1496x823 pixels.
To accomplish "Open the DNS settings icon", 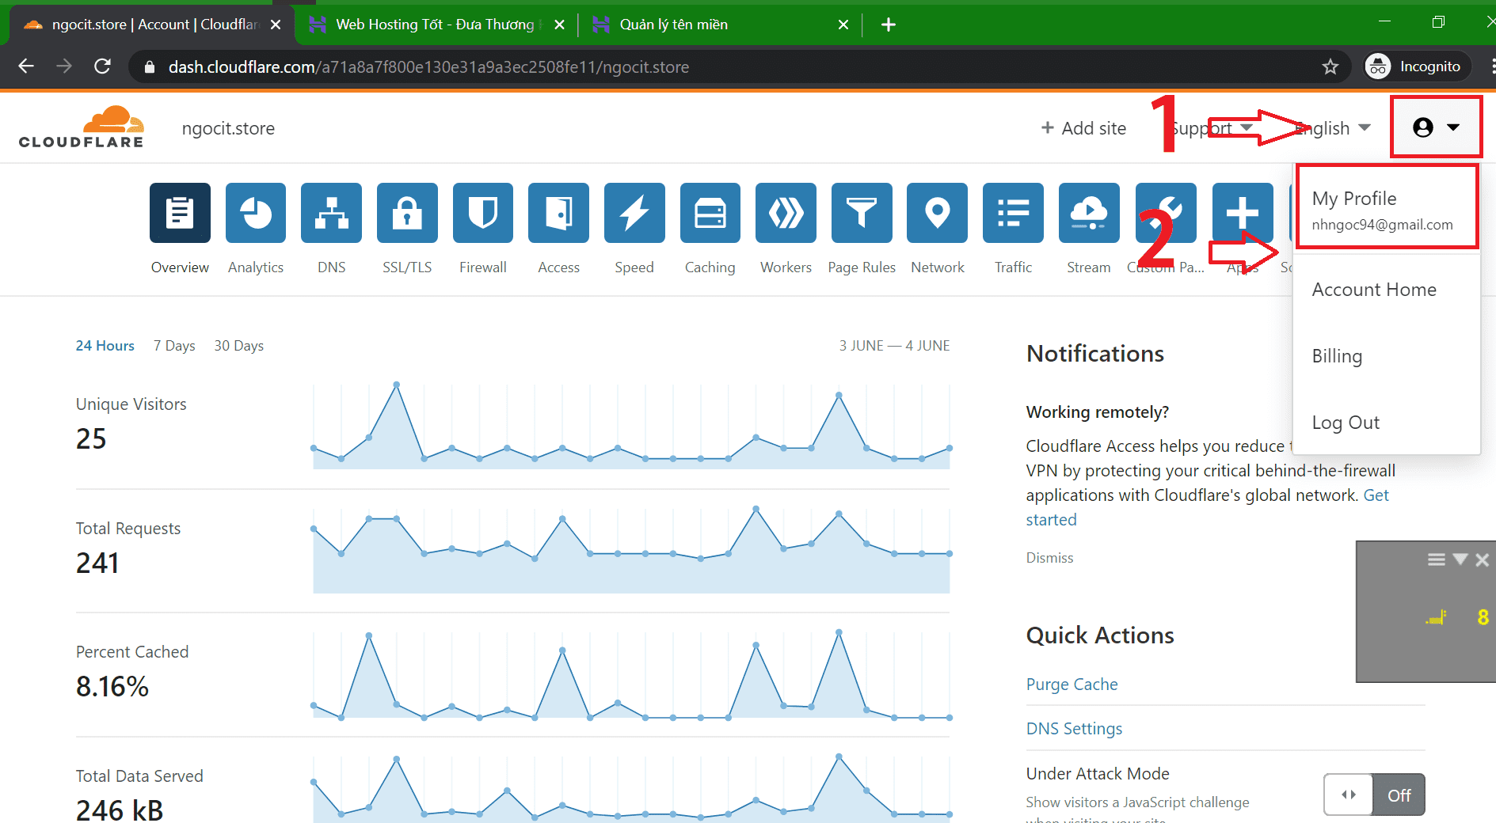I will 331,213.
